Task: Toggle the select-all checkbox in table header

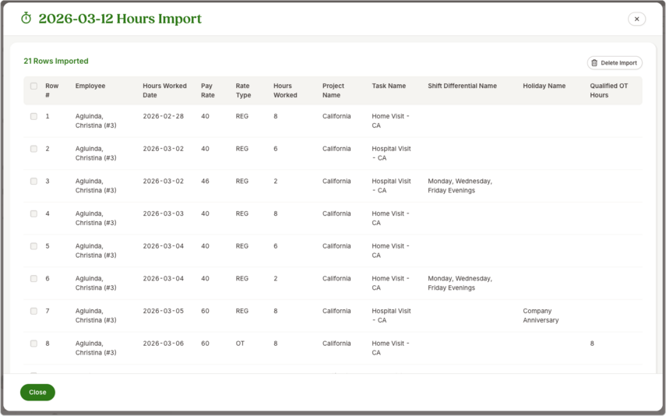Action: 33,86
